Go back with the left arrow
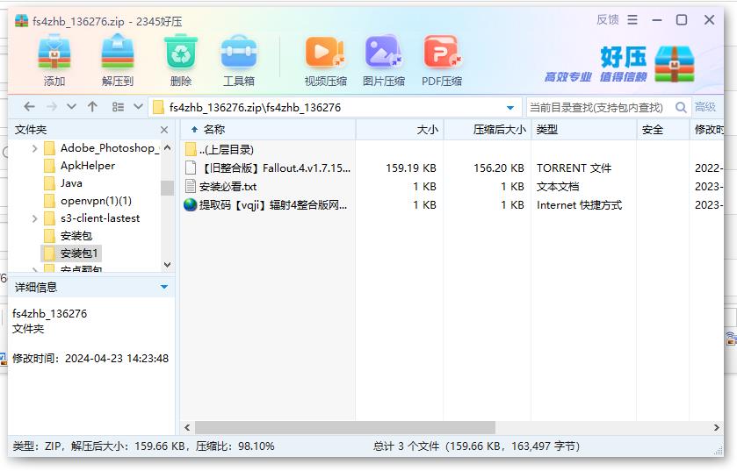 click(x=29, y=107)
